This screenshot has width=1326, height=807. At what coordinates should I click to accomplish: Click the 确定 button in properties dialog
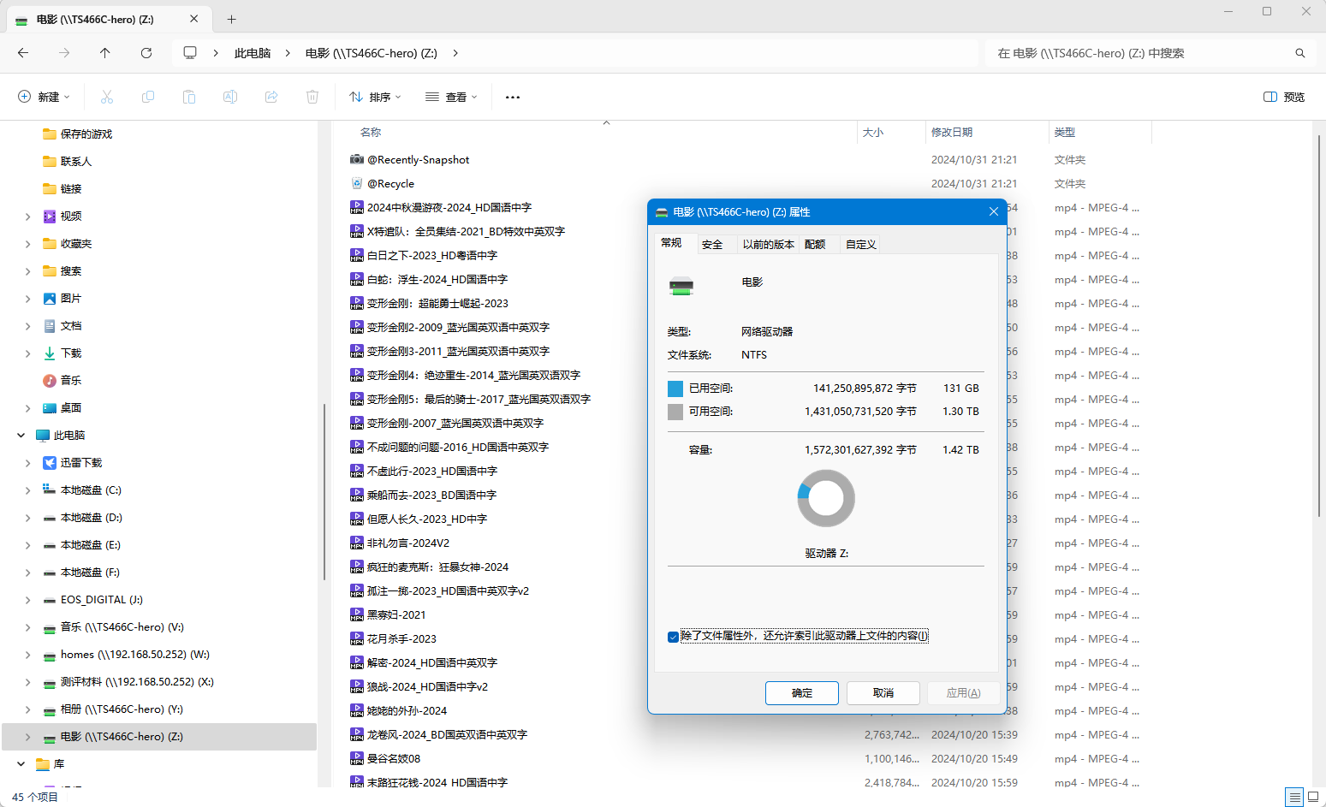[801, 693]
